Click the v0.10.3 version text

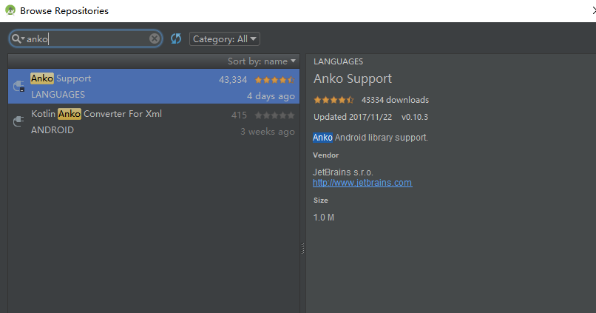click(415, 117)
